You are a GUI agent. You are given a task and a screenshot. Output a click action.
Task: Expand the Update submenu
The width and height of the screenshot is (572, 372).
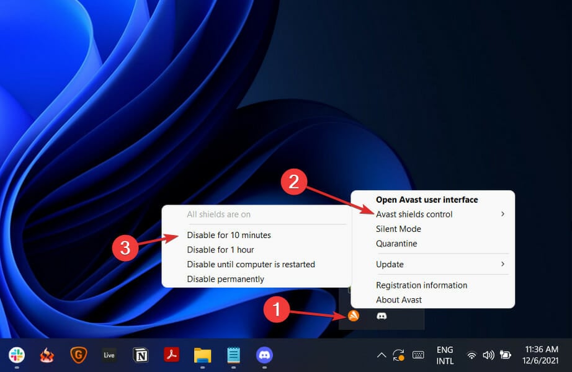(390, 264)
